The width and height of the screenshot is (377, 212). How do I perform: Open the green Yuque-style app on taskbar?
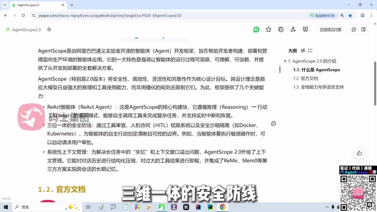[x=161, y=207]
